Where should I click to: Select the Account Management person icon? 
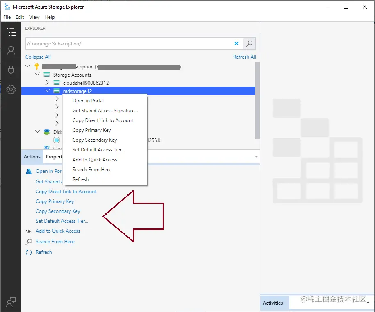(x=11, y=51)
